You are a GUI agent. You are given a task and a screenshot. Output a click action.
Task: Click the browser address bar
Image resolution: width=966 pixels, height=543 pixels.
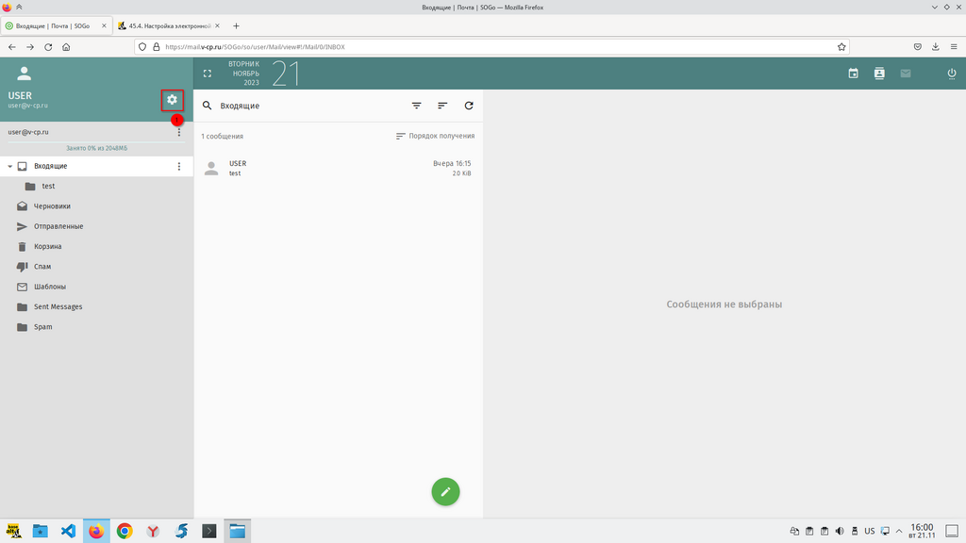[491, 46]
